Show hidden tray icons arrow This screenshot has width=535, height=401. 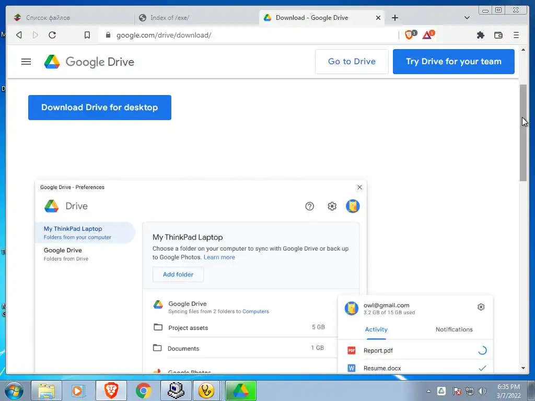click(428, 391)
